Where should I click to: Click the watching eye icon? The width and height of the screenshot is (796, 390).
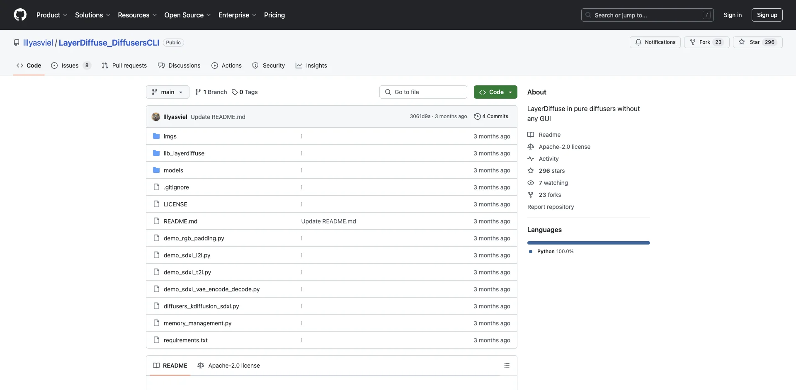(x=531, y=183)
